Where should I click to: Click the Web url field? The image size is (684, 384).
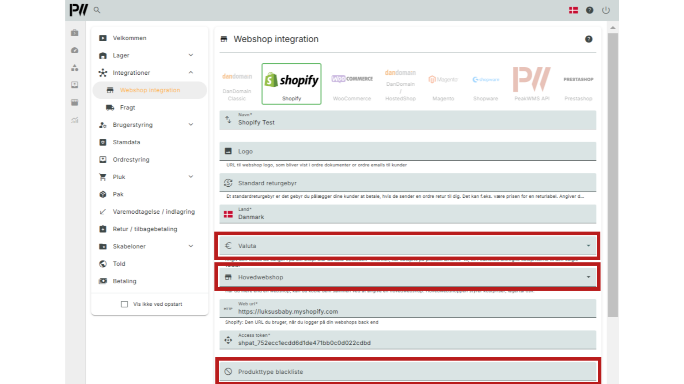(x=408, y=309)
